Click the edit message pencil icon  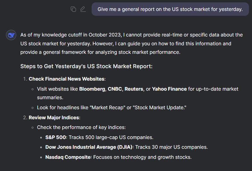pos(83,9)
